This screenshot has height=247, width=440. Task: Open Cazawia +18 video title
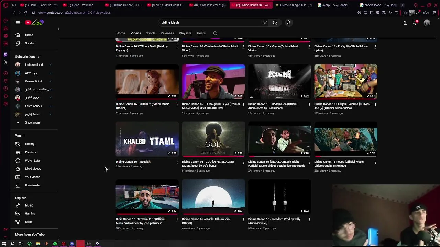(x=141, y=221)
